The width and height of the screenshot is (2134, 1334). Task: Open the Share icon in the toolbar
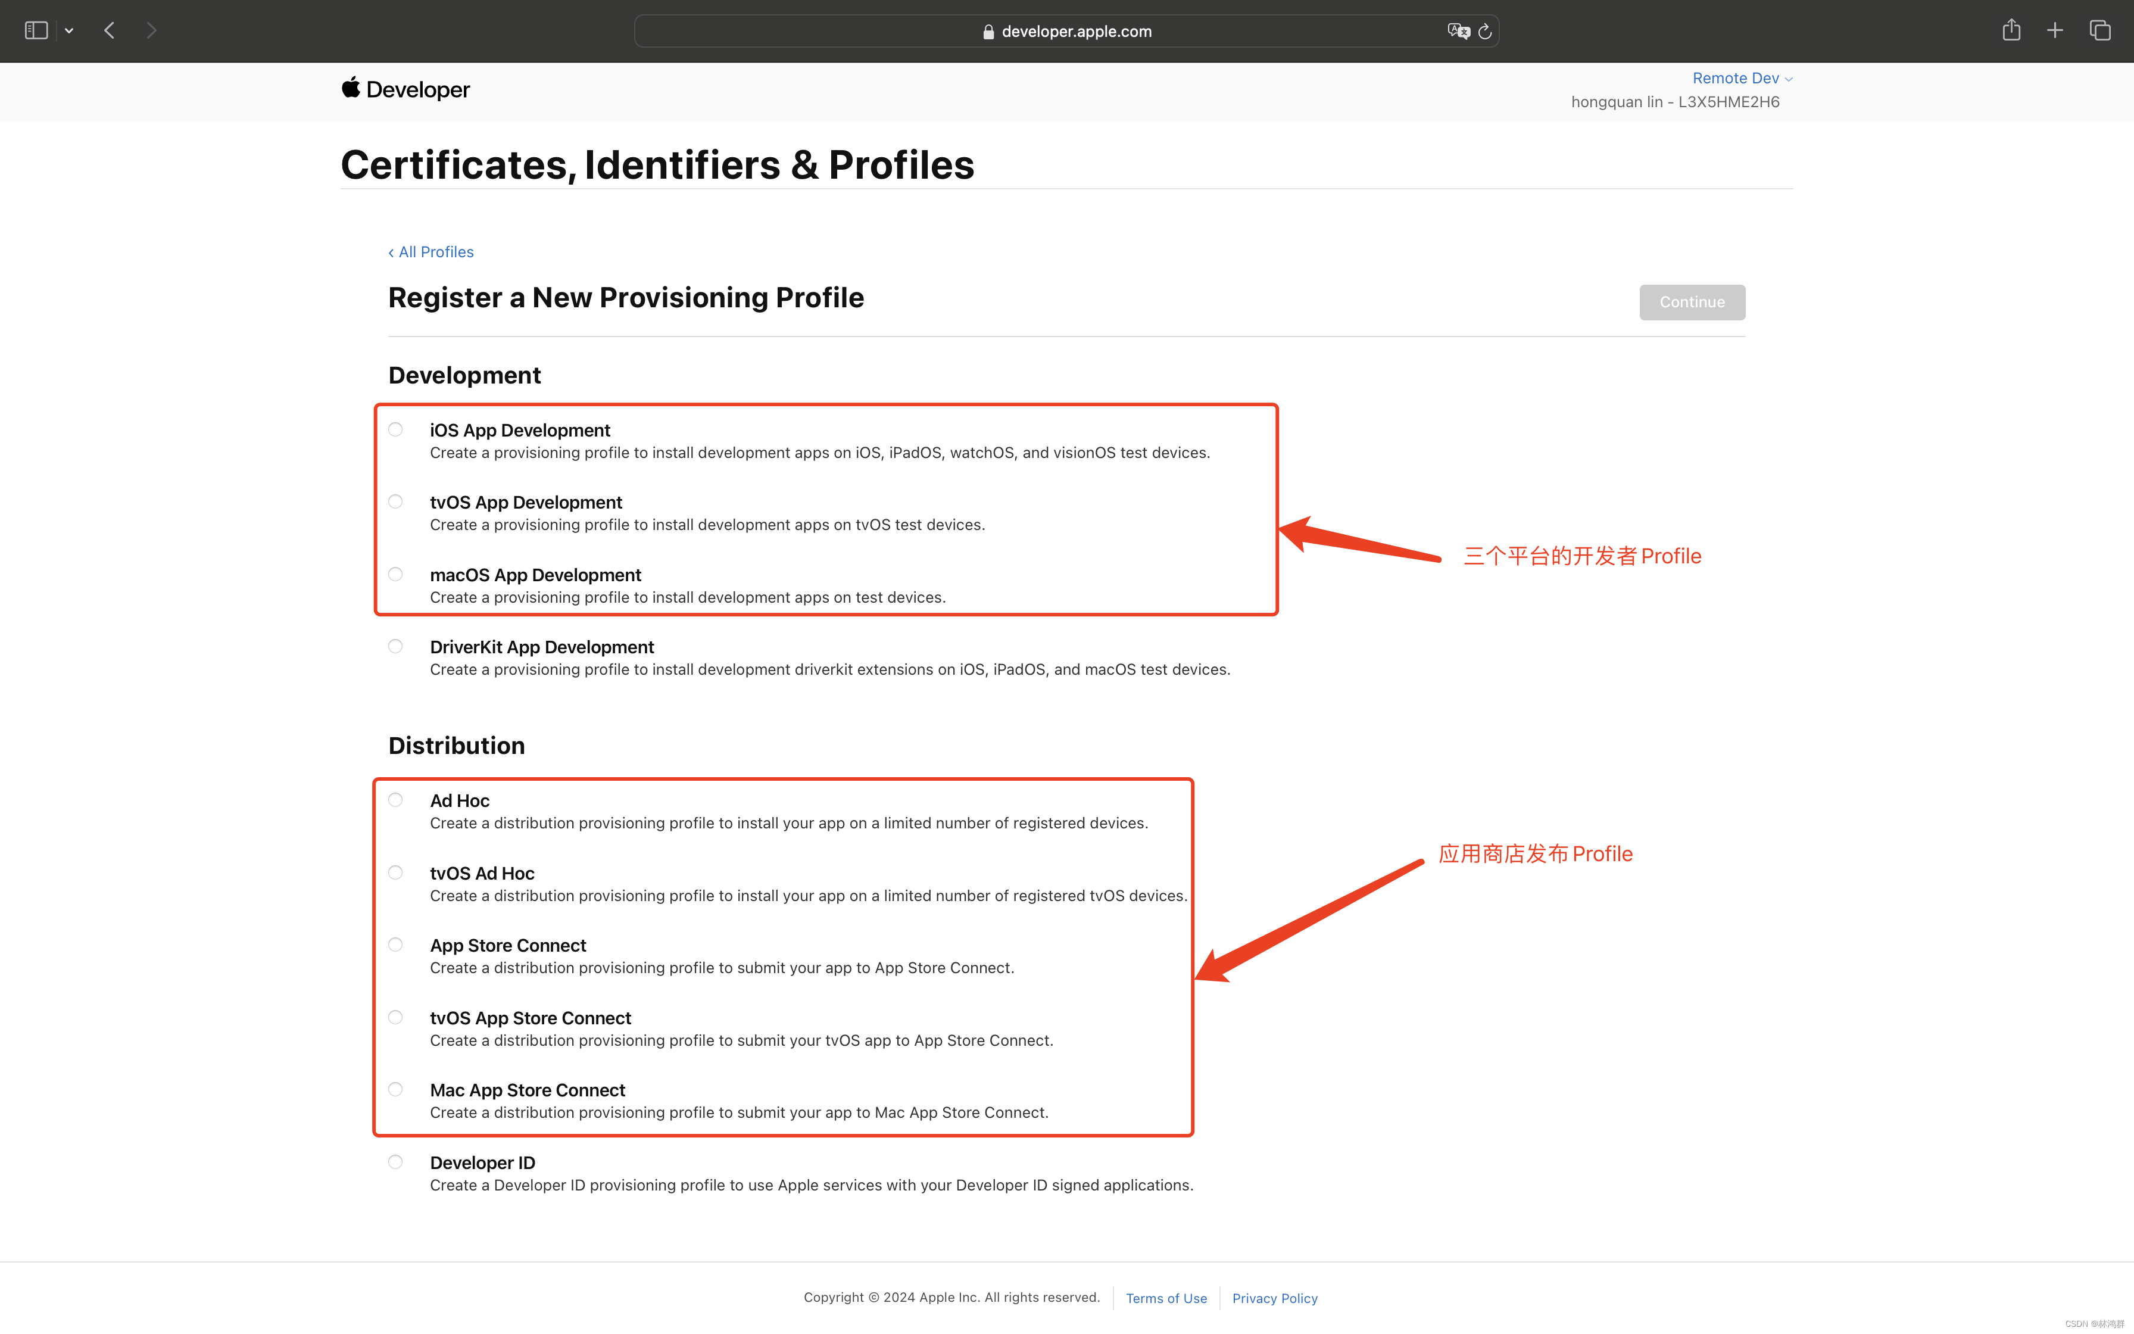[x=2011, y=31]
